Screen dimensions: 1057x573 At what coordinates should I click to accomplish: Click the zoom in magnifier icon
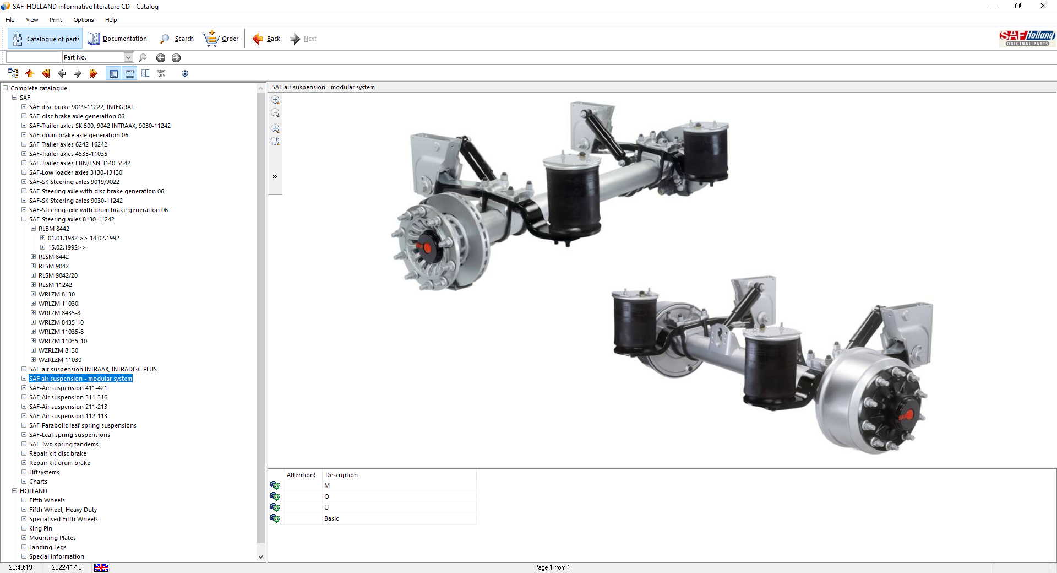[275, 100]
